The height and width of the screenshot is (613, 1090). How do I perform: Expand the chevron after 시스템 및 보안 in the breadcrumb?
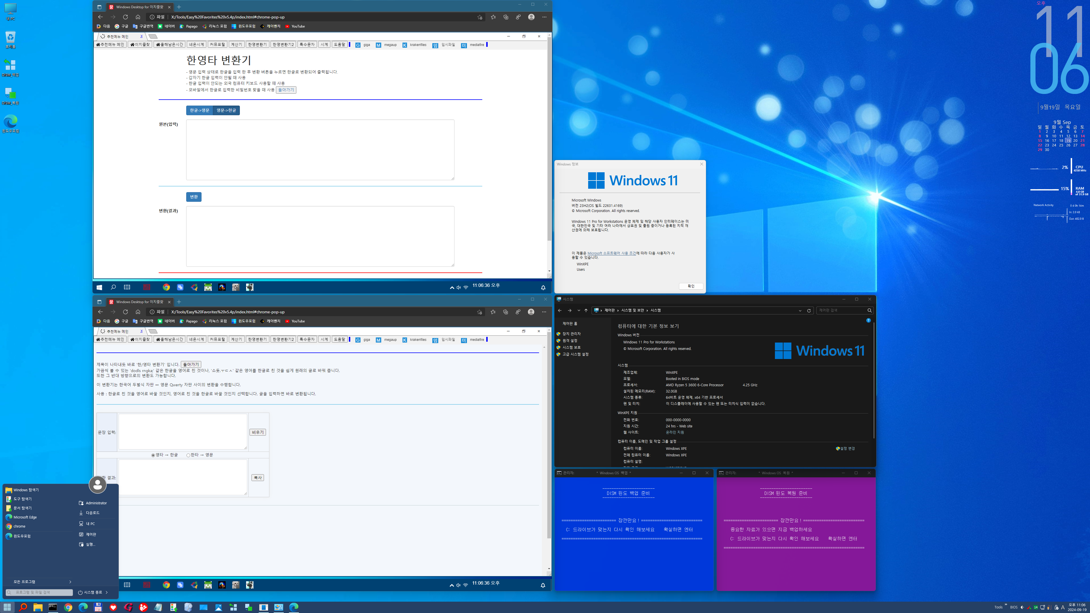point(647,310)
